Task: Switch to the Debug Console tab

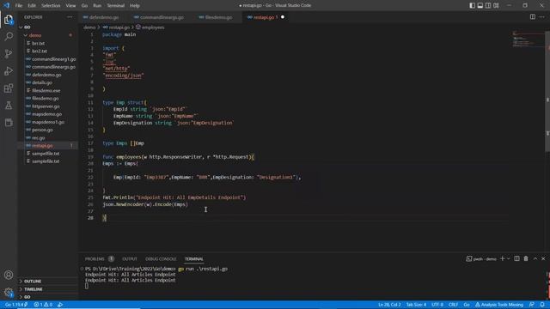Action: pyautogui.click(x=161, y=259)
